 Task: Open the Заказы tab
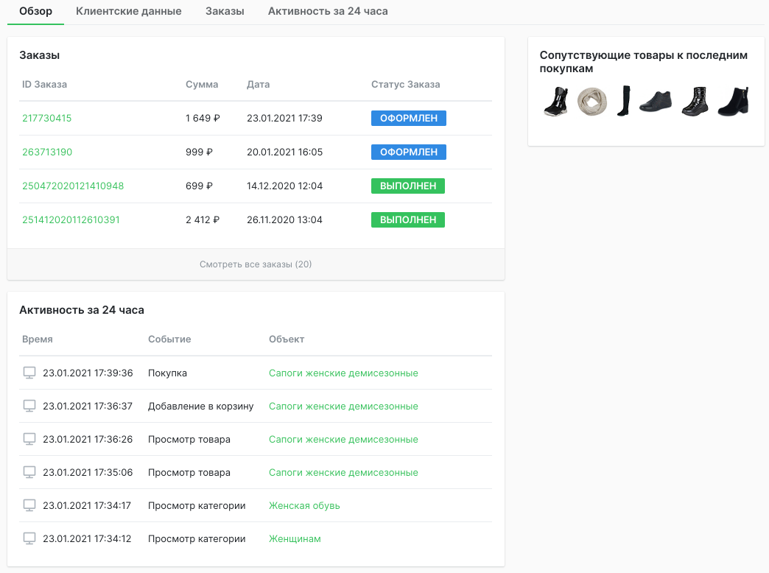[x=225, y=12]
